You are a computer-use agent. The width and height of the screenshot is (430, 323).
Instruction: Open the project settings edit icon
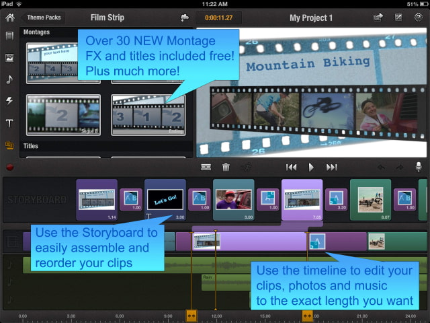coord(398,17)
